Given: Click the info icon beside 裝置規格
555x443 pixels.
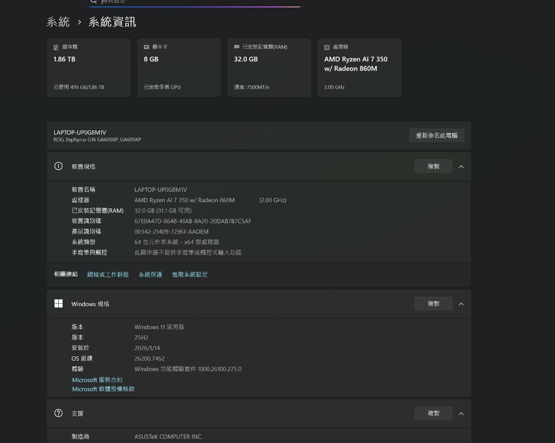Looking at the screenshot, I should (x=59, y=166).
